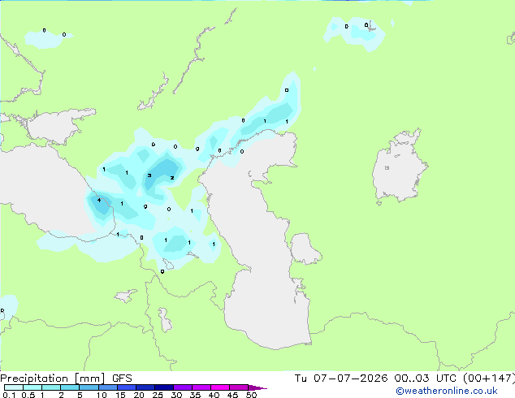
Task: Click the 5–10 mm legend color box
Action: (89, 387)
